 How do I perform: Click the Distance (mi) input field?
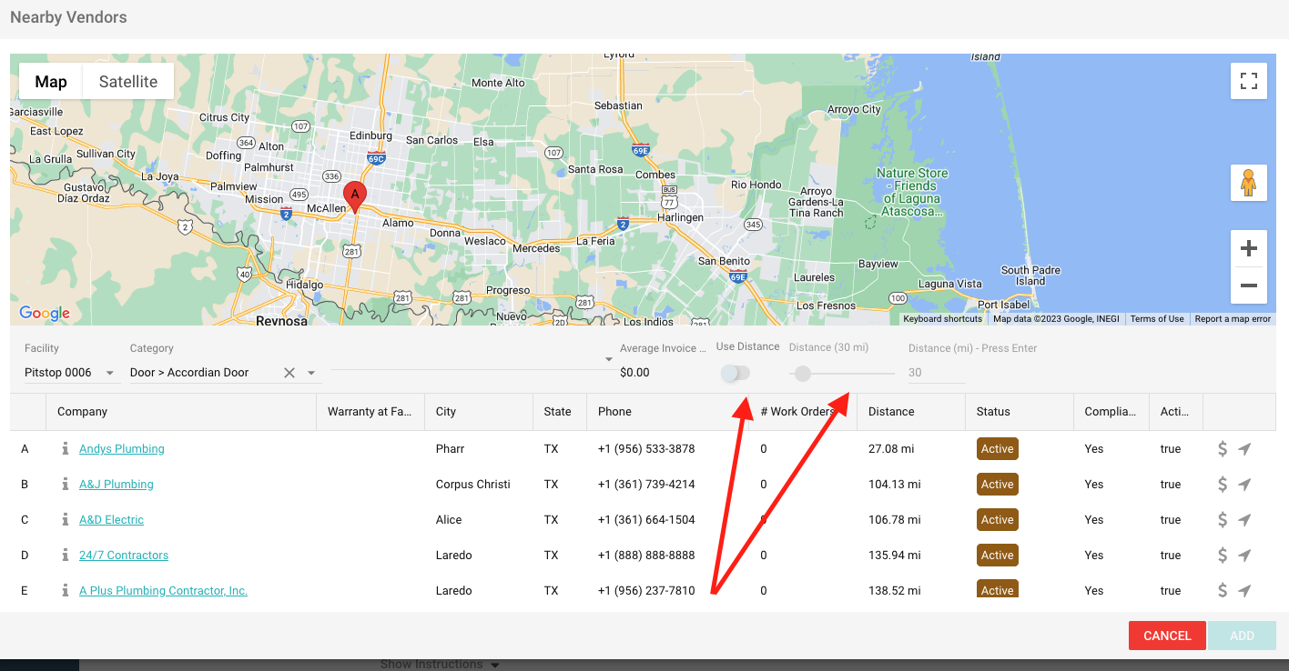(937, 373)
